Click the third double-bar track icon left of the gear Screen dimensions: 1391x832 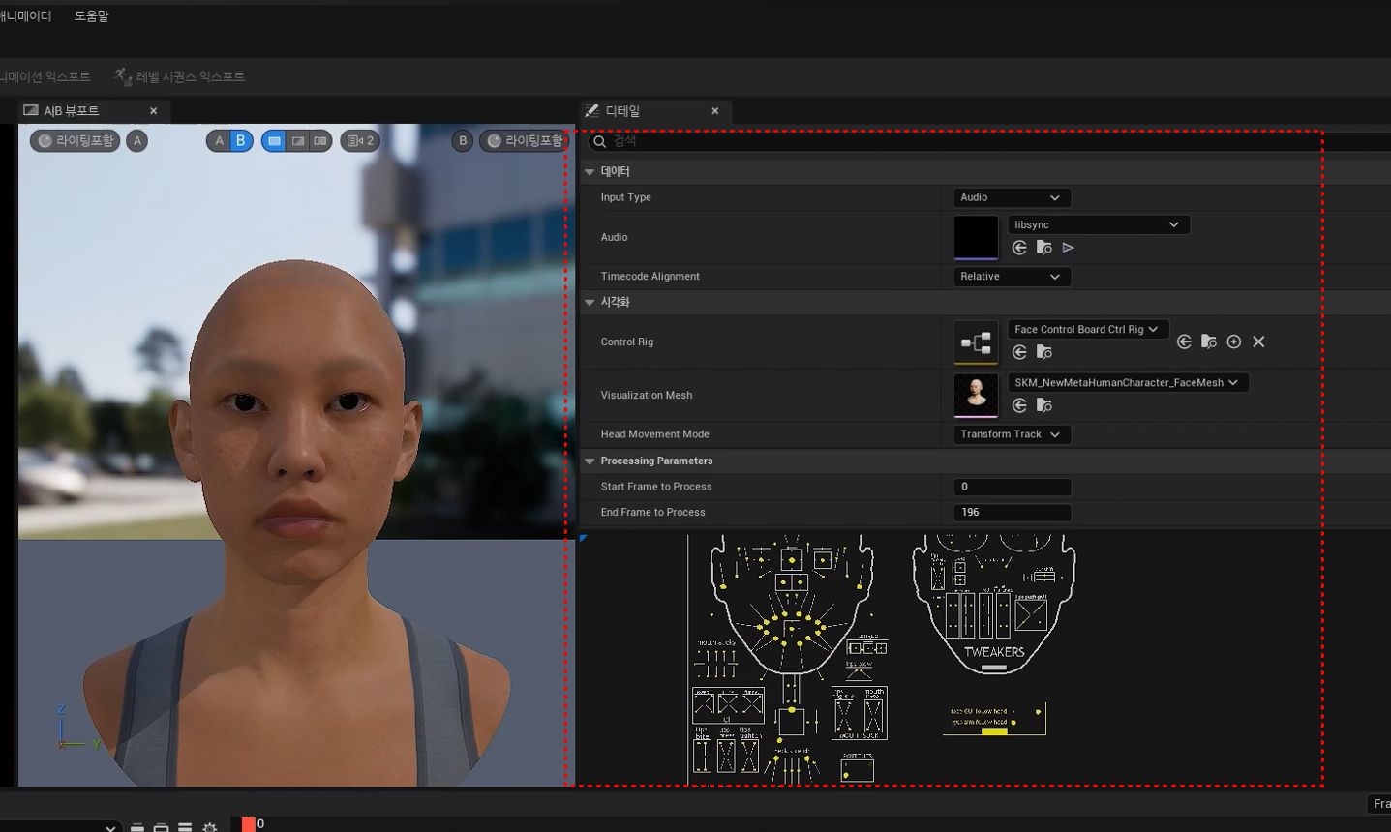[x=185, y=828]
